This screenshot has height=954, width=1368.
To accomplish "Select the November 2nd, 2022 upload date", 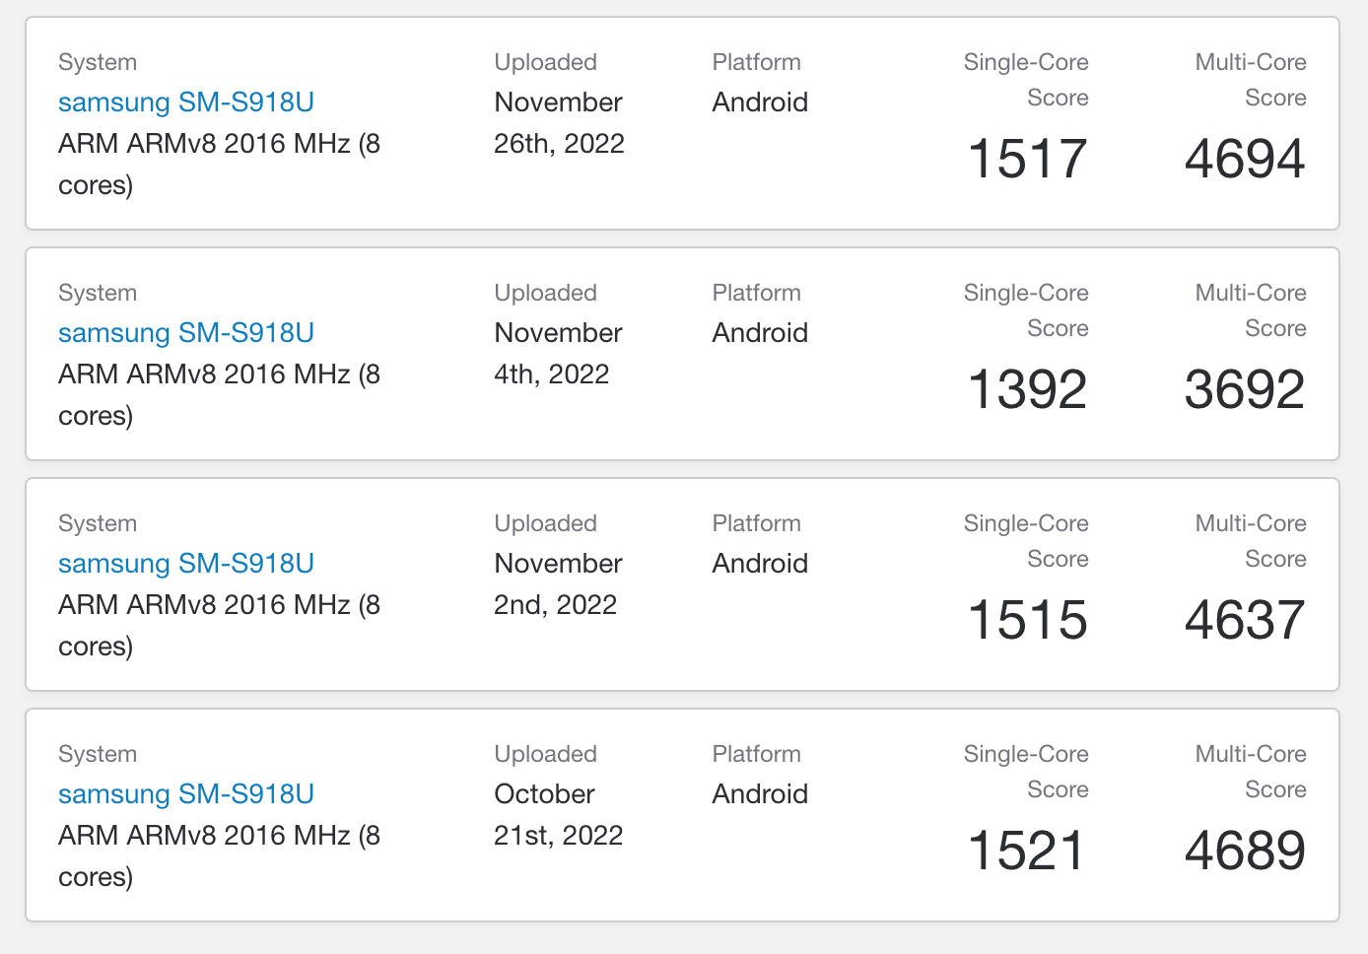I will 558,584.
